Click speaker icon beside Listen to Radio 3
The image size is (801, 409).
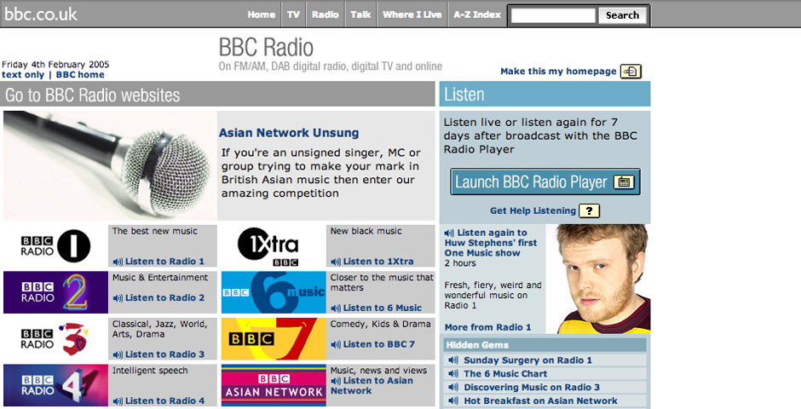pos(118,354)
